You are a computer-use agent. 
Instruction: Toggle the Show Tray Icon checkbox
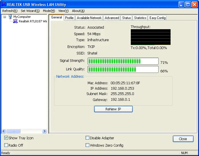pos(6,138)
